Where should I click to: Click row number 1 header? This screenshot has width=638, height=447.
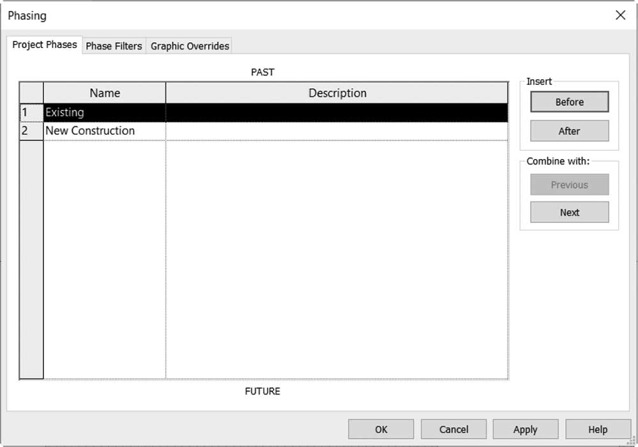[x=31, y=112]
